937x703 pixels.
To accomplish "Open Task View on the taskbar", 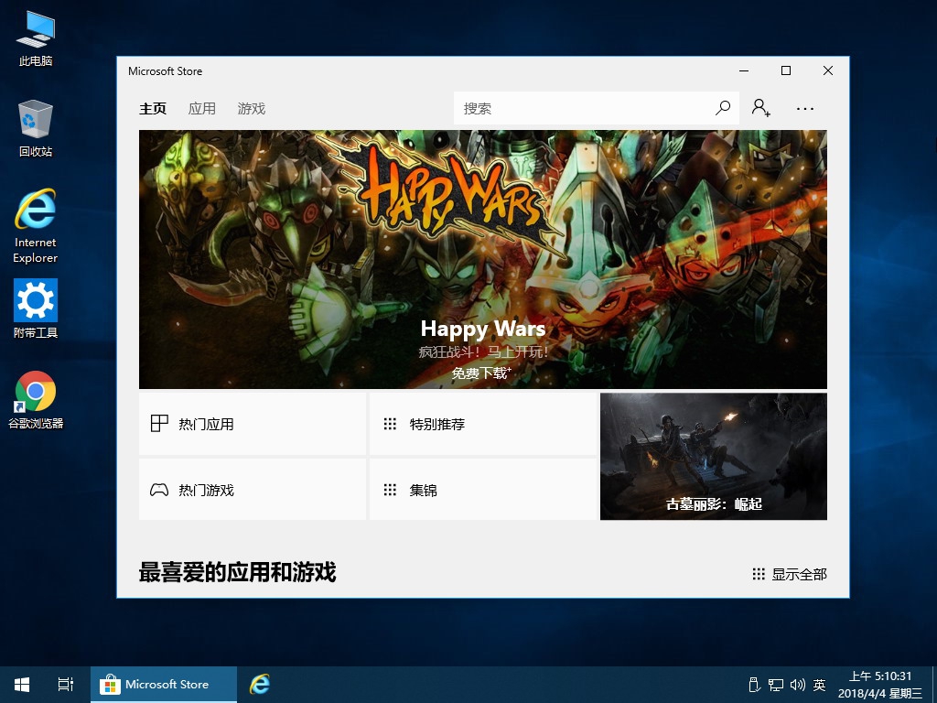I will [x=66, y=685].
